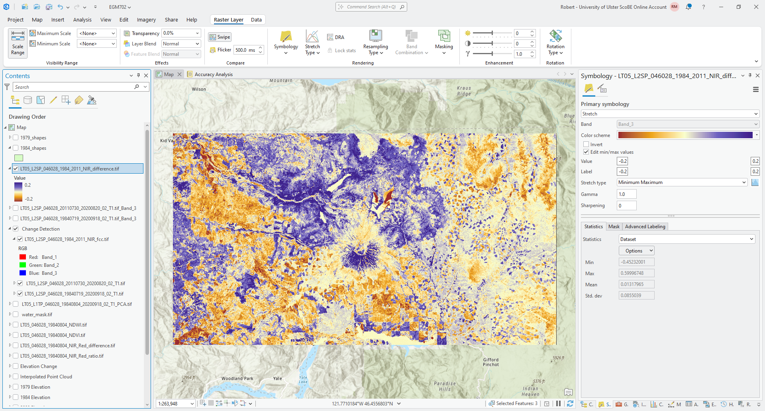The image size is (765, 411).
Task: Open the histogram button beside Stretch type
Action: [x=755, y=182]
